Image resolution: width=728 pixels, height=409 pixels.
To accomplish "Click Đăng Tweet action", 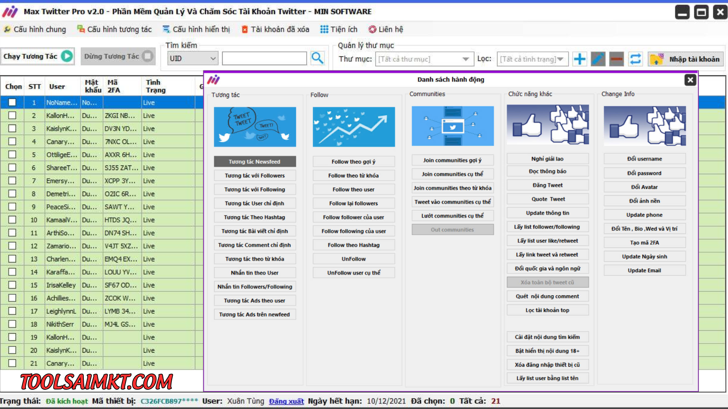I will tap(548, 185).
